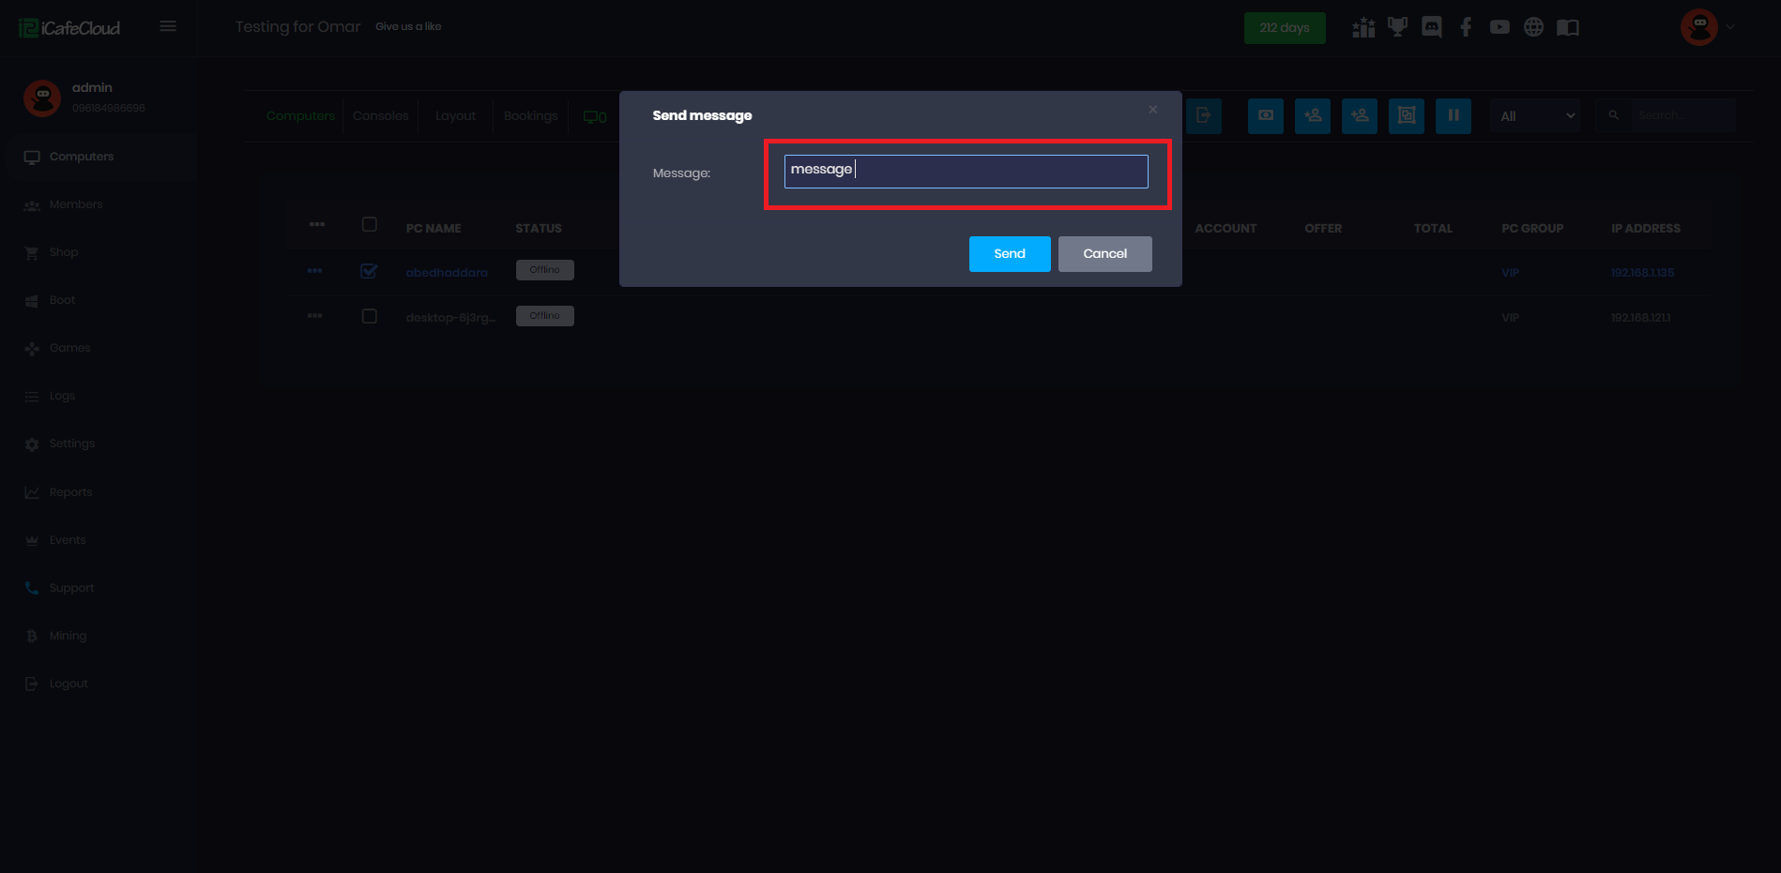Click the Facebook icon in the top bar

point(1466,27)
